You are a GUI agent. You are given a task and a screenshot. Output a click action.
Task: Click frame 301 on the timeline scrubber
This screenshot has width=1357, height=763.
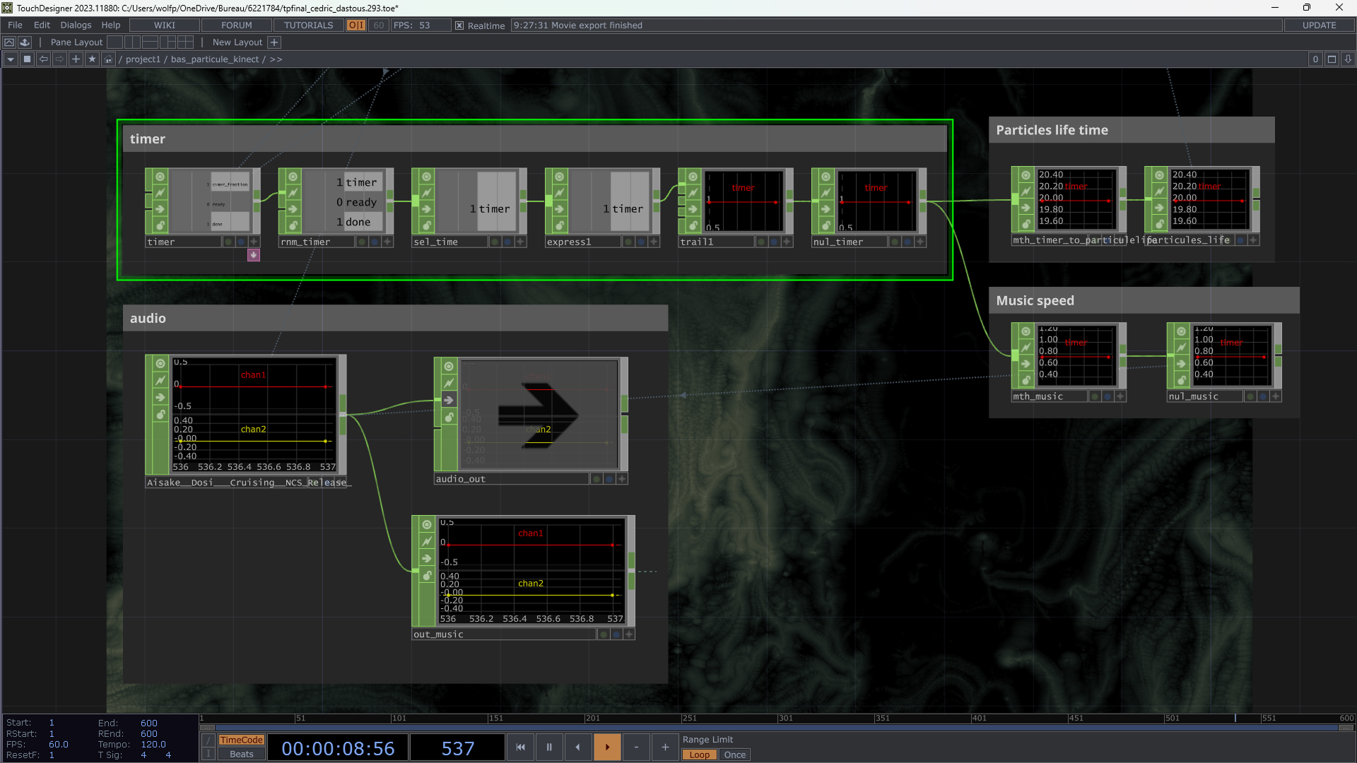click(x=778, y=718)
